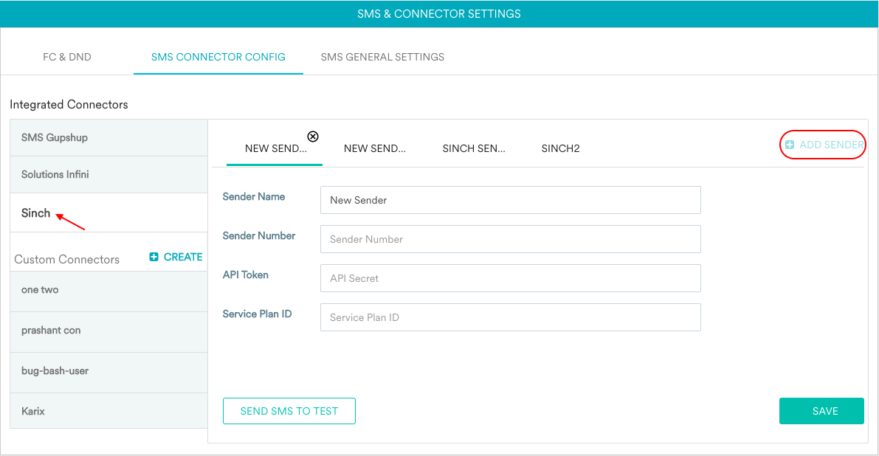
Task: Click the 'Sender Name' label
Action: (x=254, y=196)
